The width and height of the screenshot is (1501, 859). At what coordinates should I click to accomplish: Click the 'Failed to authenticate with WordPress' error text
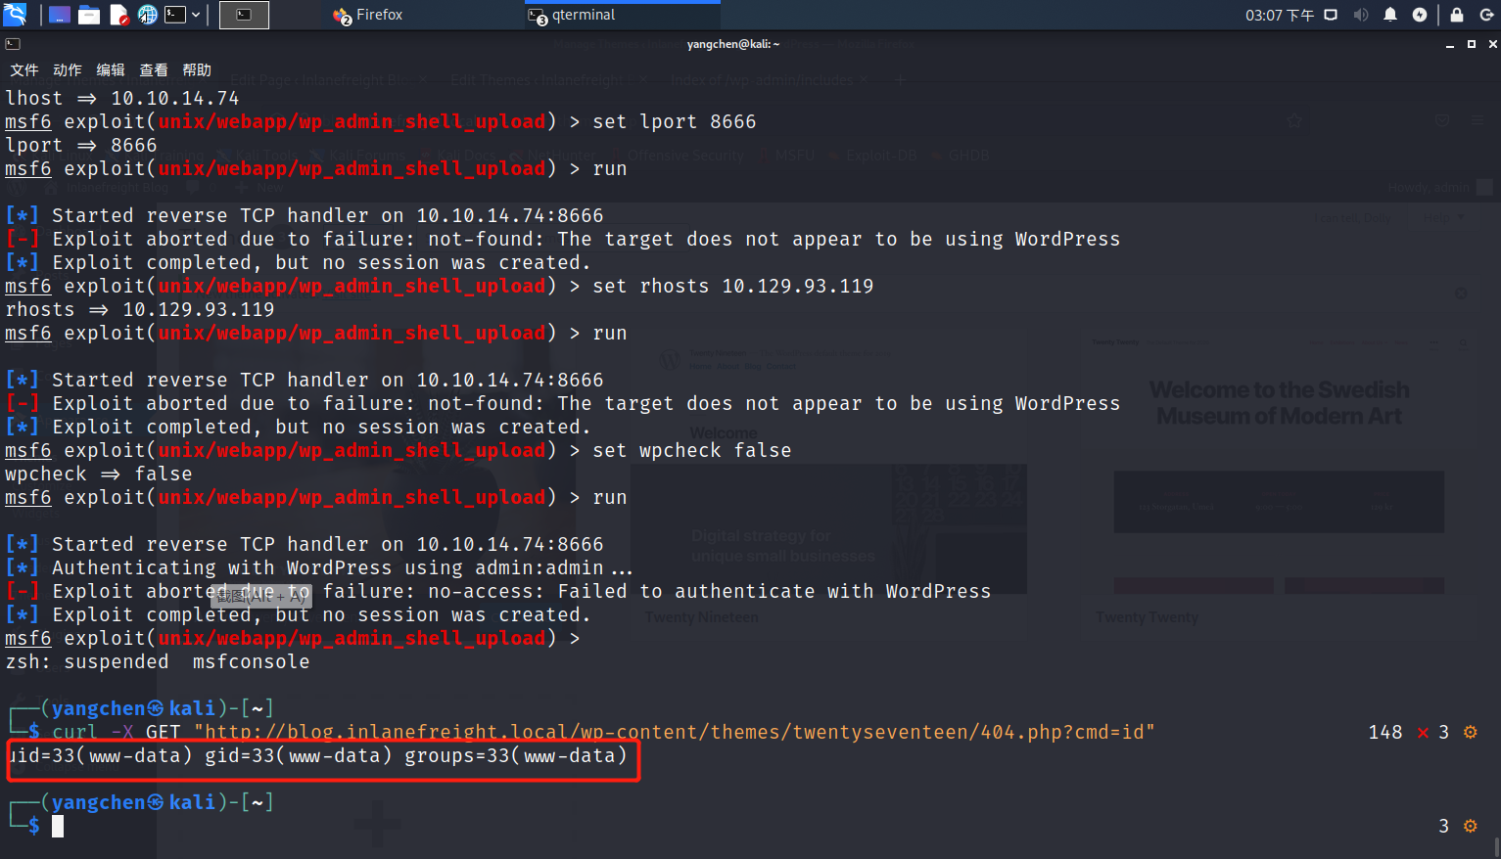(x=774, y=591)
